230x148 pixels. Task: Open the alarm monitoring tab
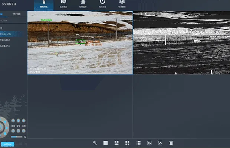[x=83, y=4]
